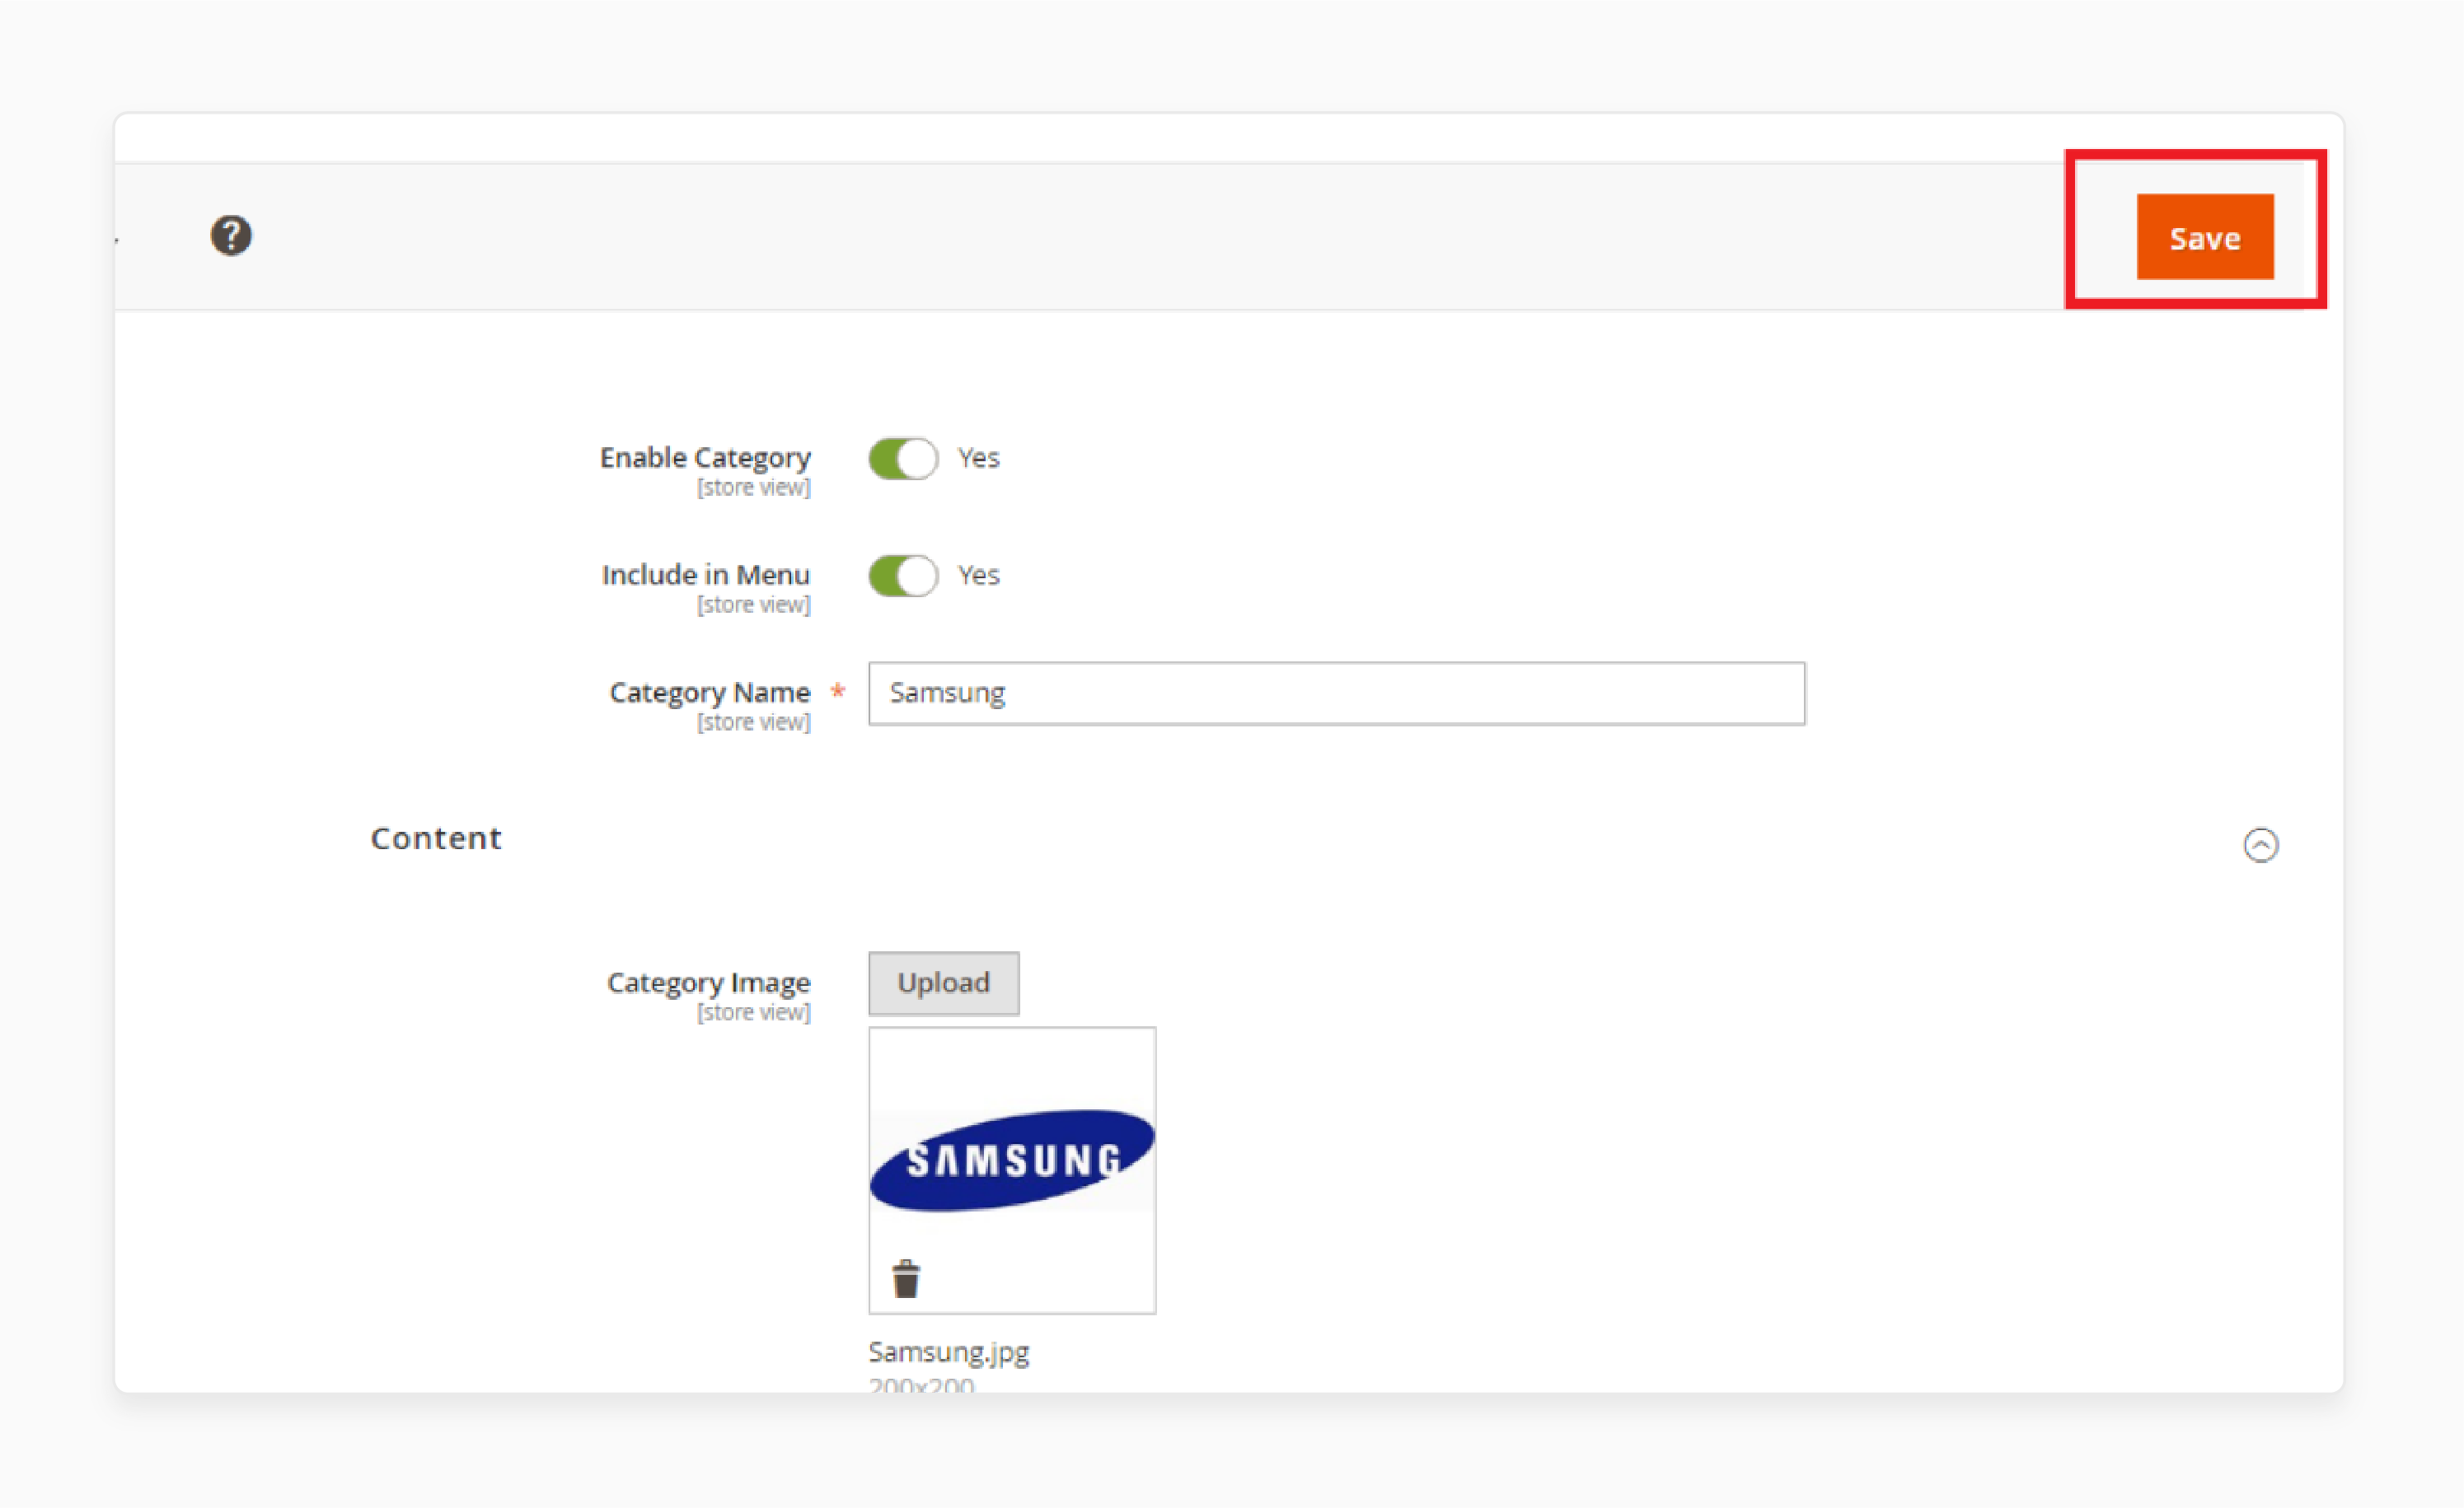Open the help question mark icon

coord(231,236)
